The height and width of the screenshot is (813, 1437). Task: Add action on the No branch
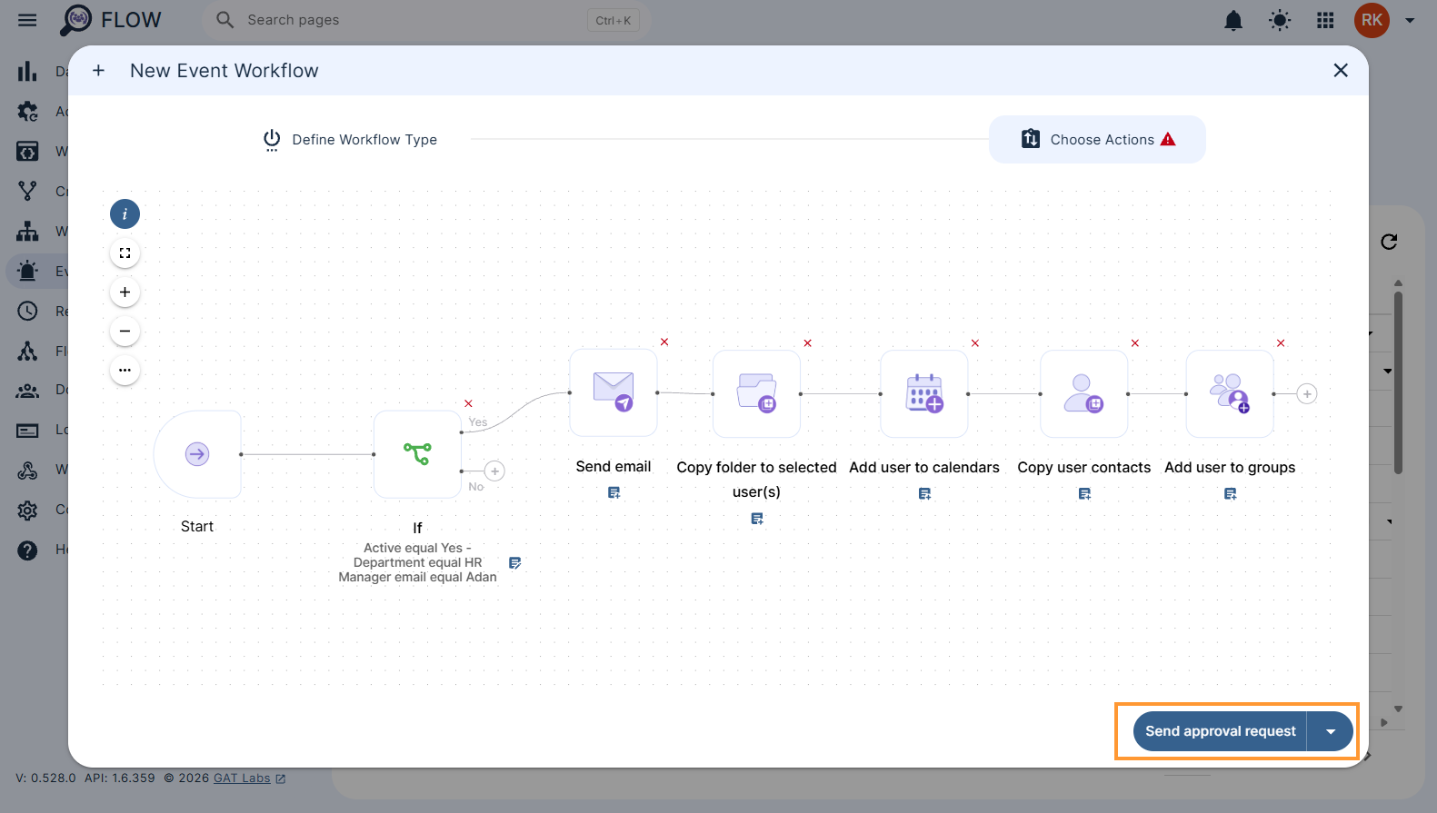(494, 471)
